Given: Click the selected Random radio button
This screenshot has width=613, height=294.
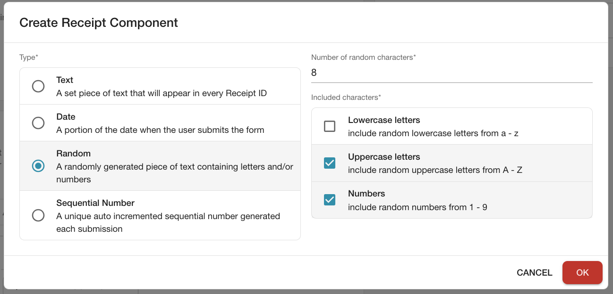Looking at the screenshot, I should (x=38, y=166).
